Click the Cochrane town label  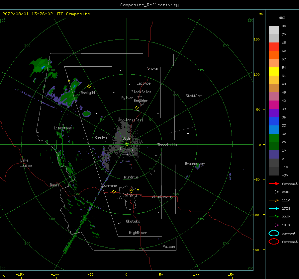[x=109, y=185]
